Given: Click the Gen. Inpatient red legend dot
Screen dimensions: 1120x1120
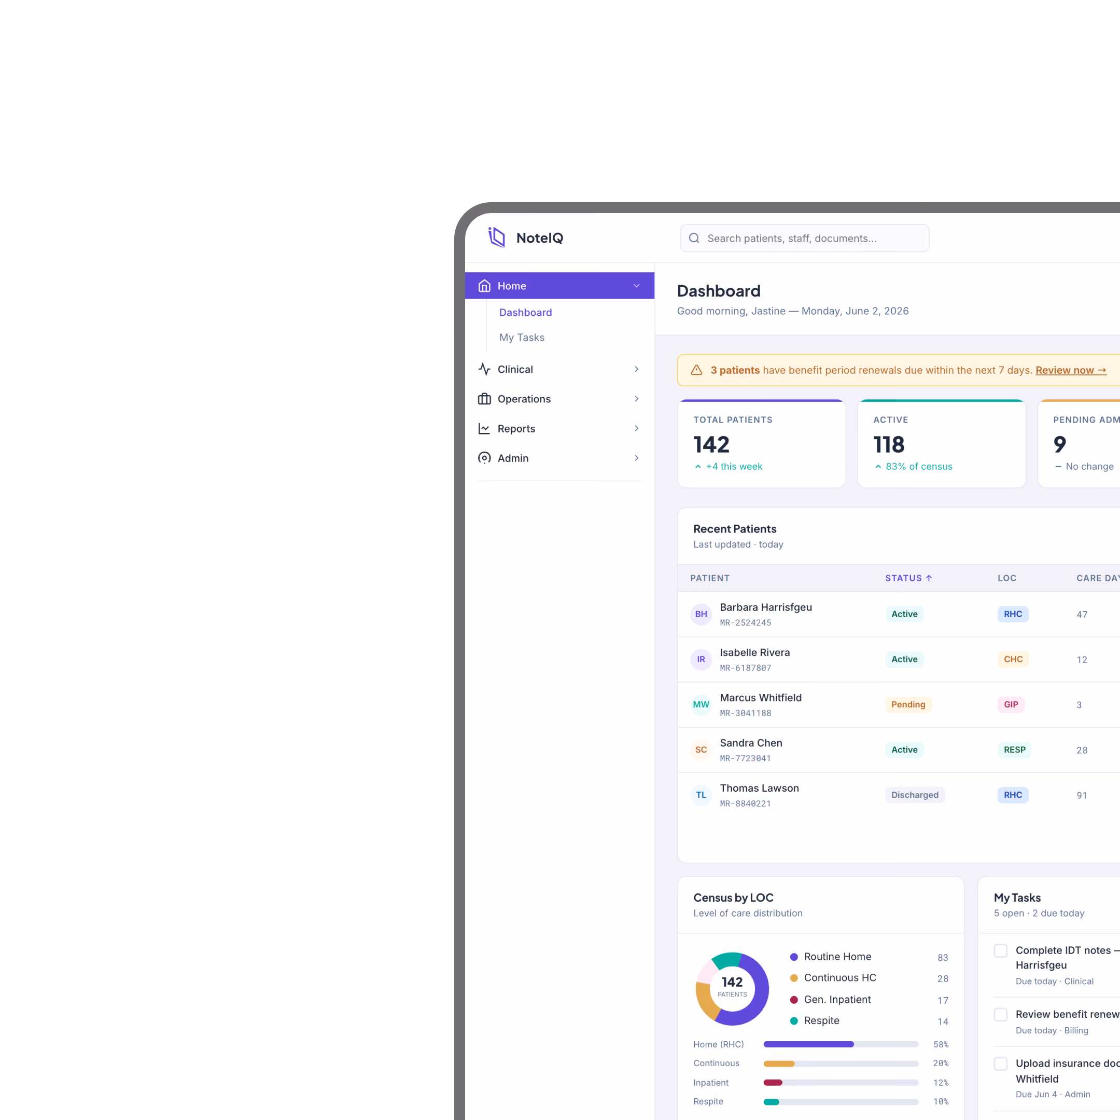Looking at the screenshot, I should 794,1000.
